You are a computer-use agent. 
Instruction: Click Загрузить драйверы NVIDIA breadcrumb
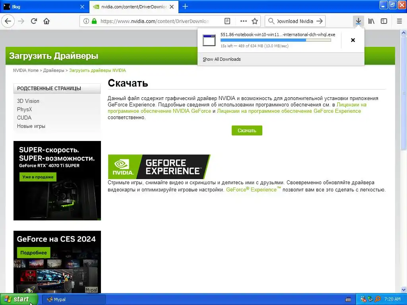97,70
